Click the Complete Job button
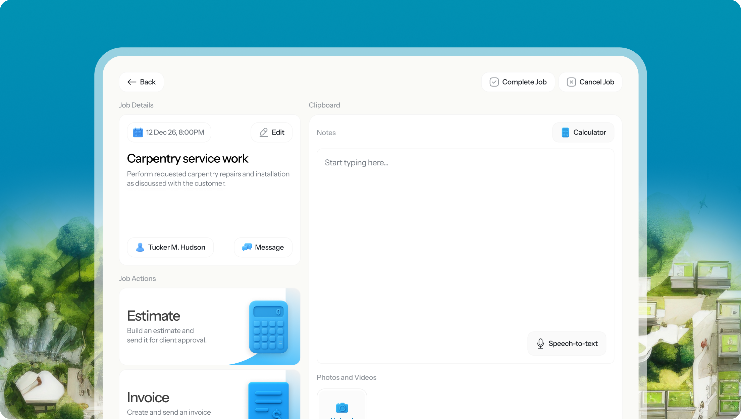 [518, 82]
